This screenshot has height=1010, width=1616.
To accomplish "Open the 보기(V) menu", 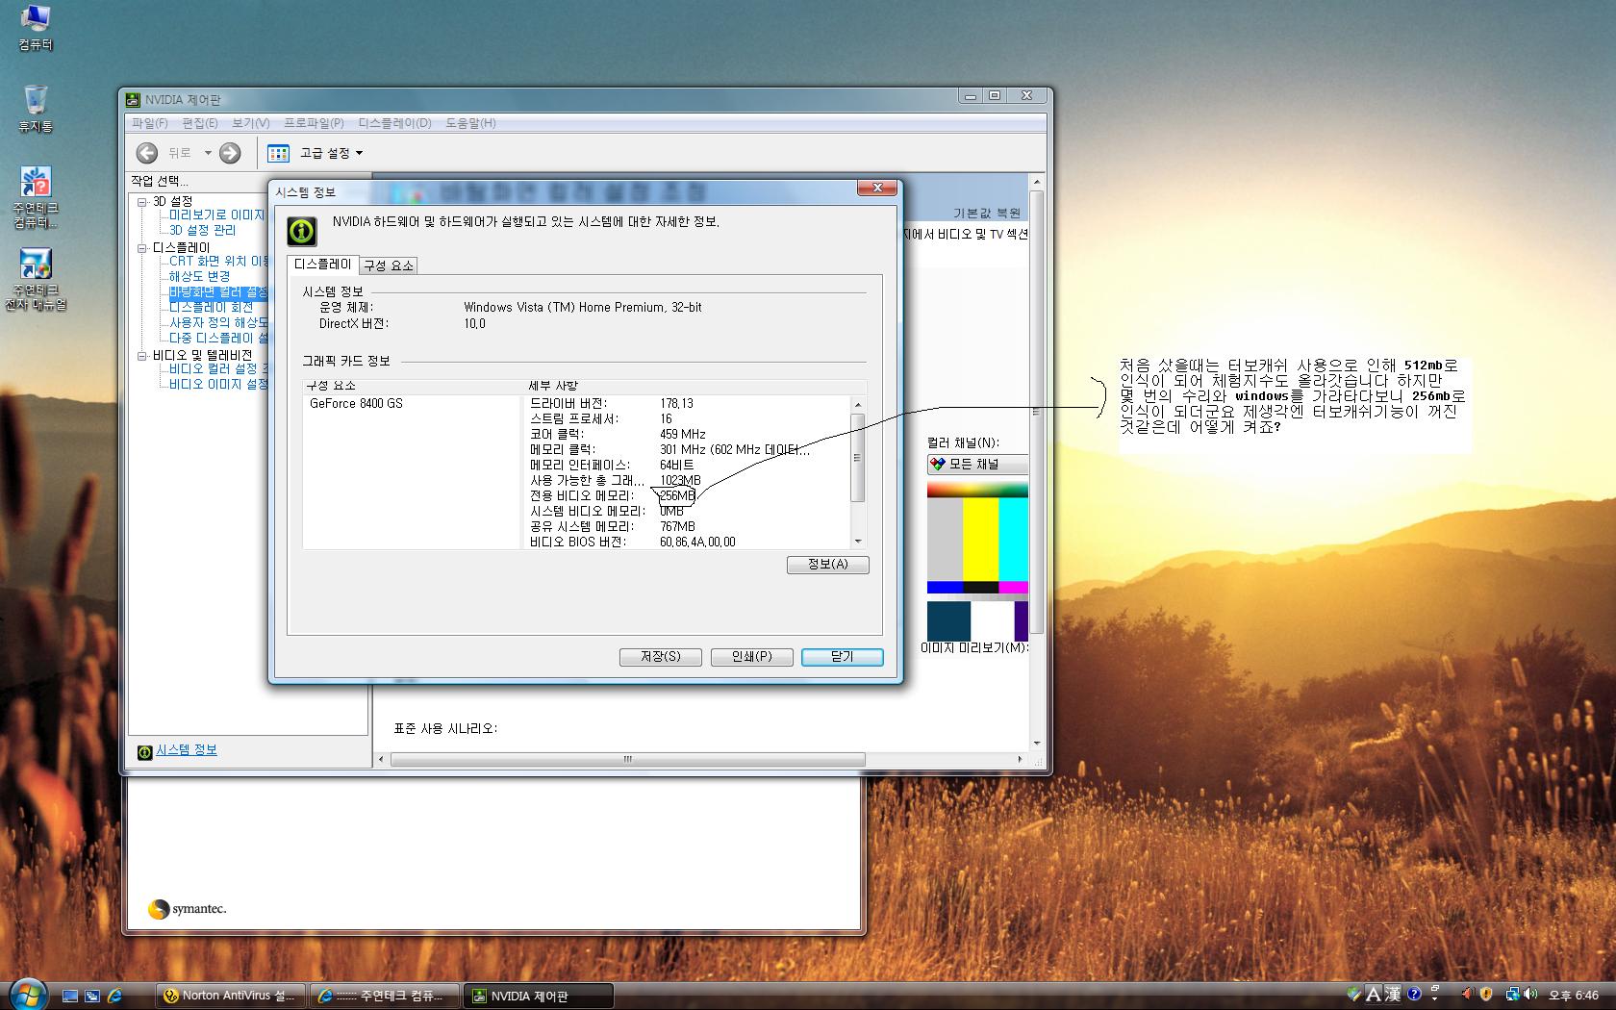I will point(251,123).
